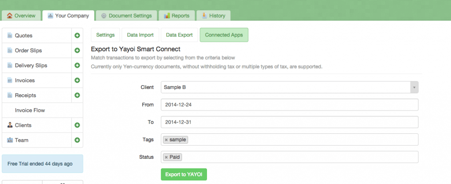This screenshot has height=184, width=451.
Task: Open the Client dropdown arrow
Action: click(x=414, y=87)
